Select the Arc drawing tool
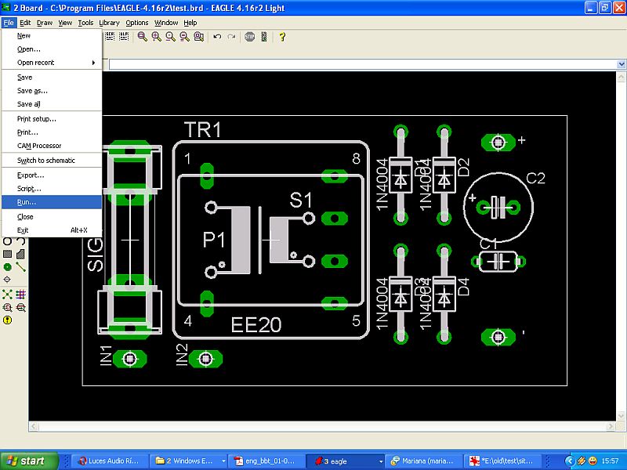 [21, 241]
